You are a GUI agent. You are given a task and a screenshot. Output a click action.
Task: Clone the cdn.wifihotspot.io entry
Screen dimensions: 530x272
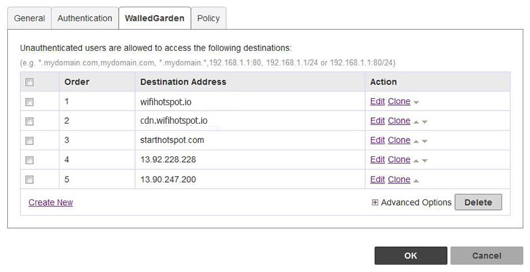coord(399,121)
